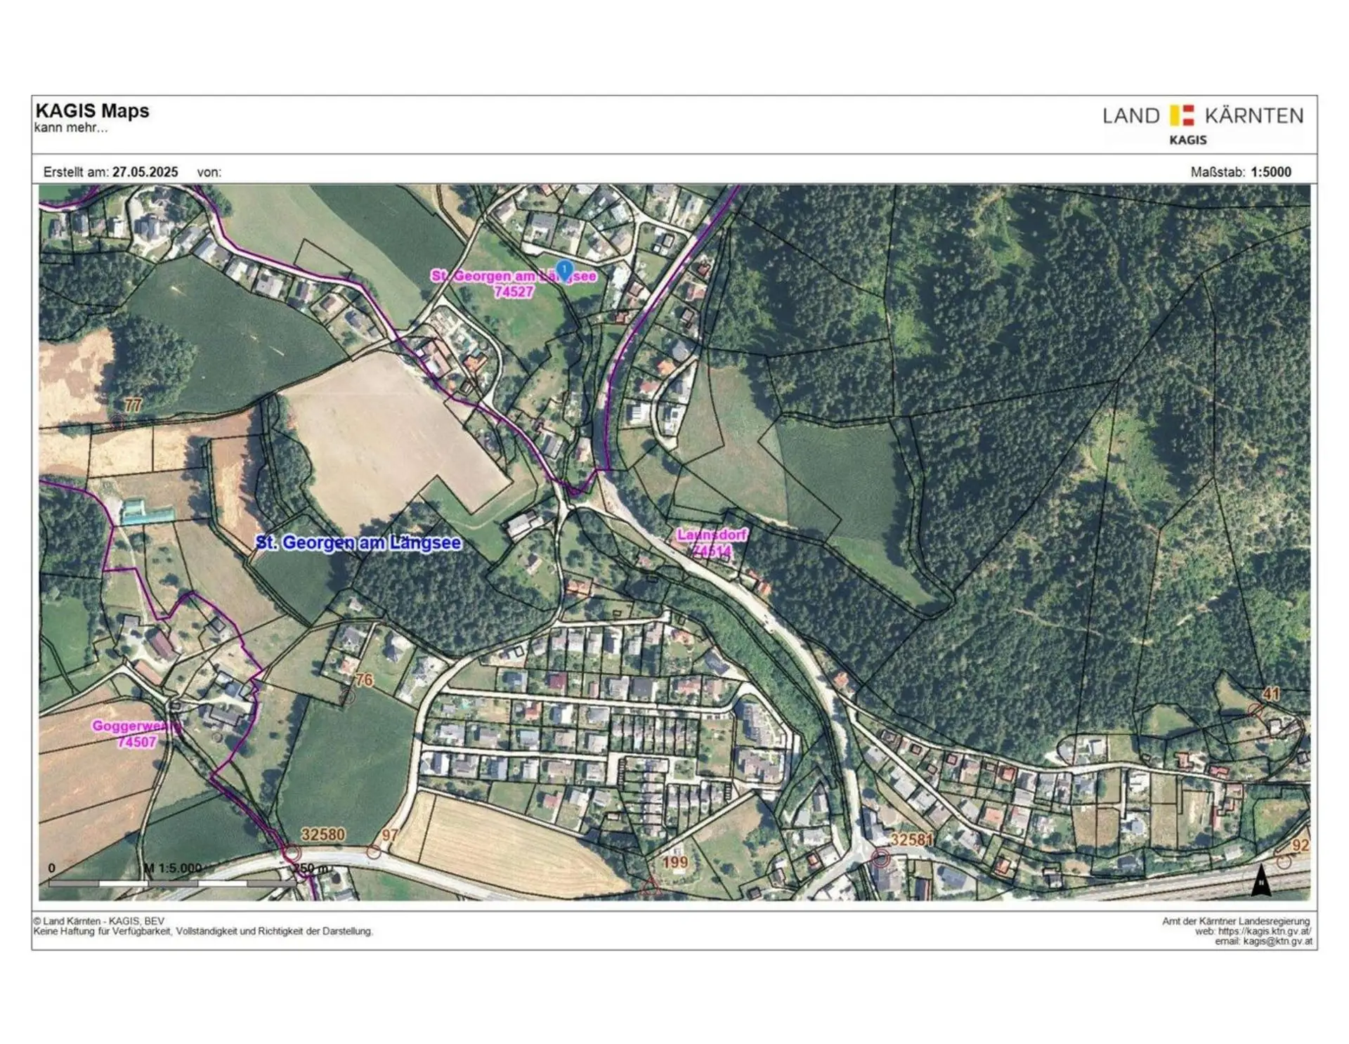Click the Land Kärnten yellow-red logo
The image size is (1349, 1044).
point(1182,115)
